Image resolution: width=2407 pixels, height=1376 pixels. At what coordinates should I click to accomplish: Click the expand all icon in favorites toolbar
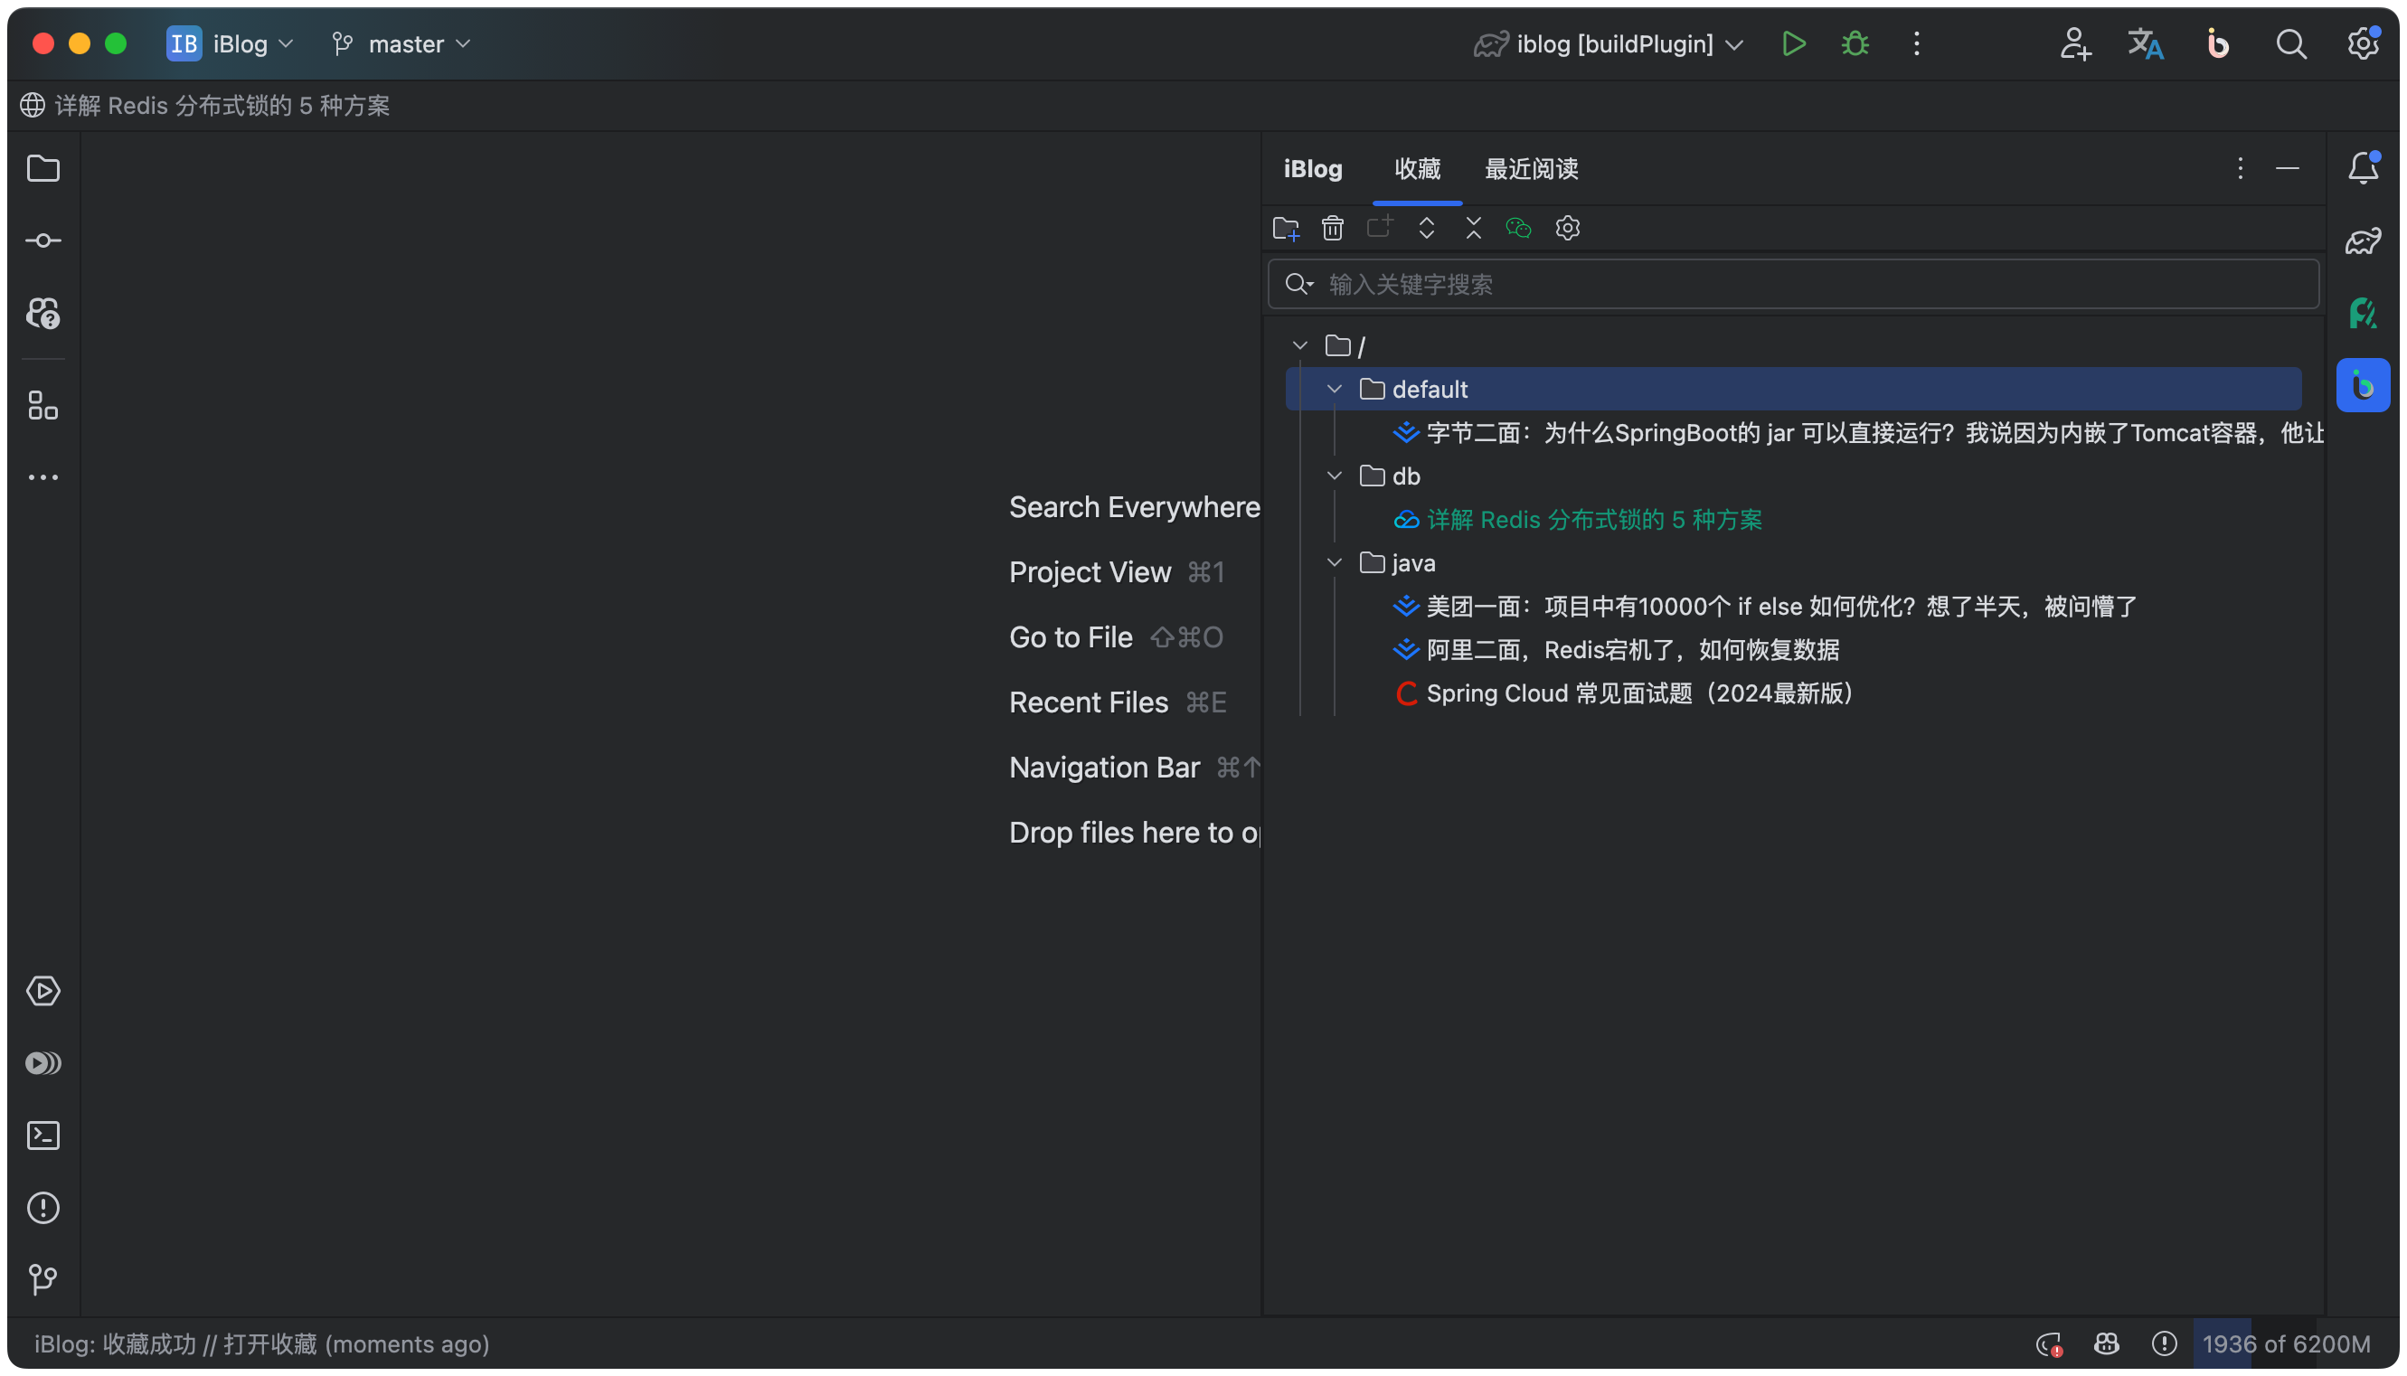(x=1426, y=228)
